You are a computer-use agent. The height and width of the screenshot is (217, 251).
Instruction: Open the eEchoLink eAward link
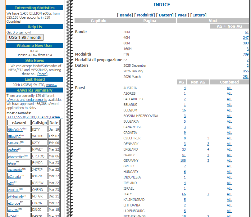pyautogui.click(x=16, y=197)
